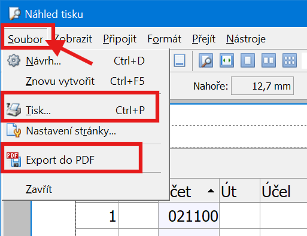This screenshot has height=236, width=307.
Task: Click the printer icon beside Tisk
Action: tap(13, 109)
